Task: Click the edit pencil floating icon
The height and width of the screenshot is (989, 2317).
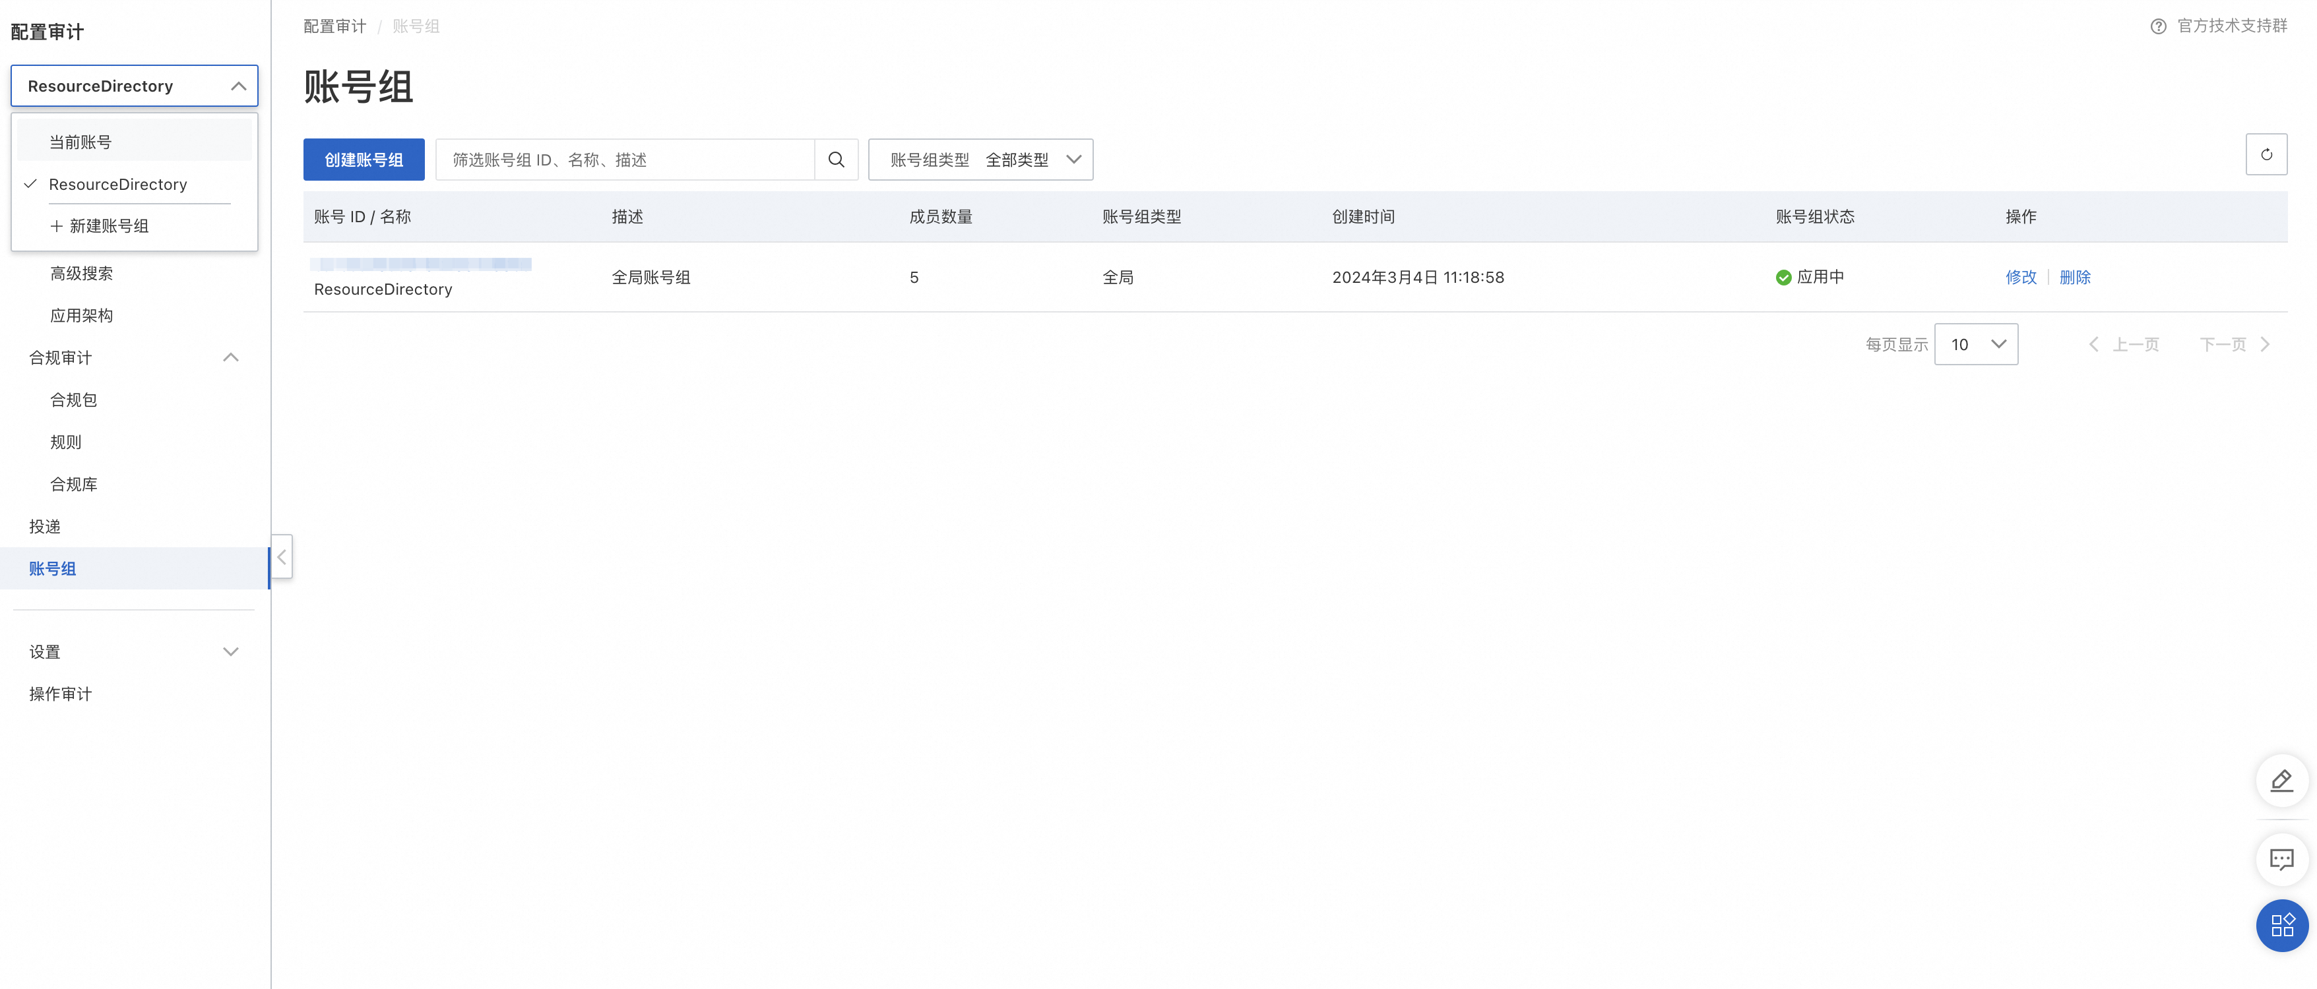Action: pos(2281,781)
